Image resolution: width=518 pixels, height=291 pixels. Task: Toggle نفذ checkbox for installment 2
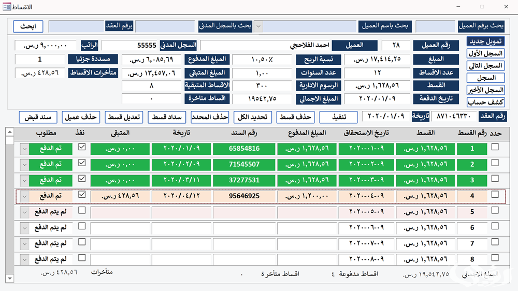point(82,163)
